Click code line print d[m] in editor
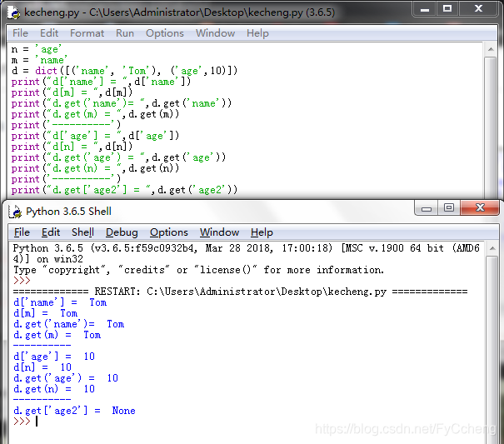504x444 pixels. [72, 92]
